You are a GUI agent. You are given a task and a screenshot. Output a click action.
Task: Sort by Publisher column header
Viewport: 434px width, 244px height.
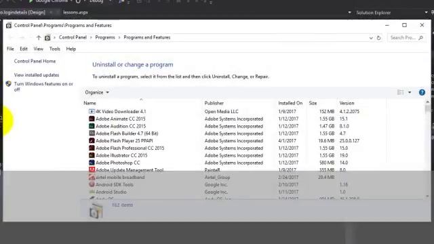click(x=214, y=103)
